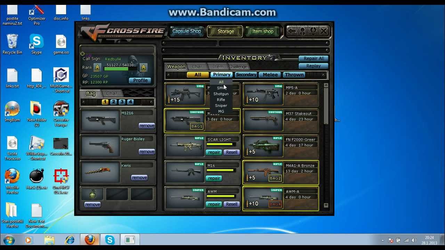Screen dimensions: 445x250
Task: Select the M16 rifle icon
Action: 185,173
